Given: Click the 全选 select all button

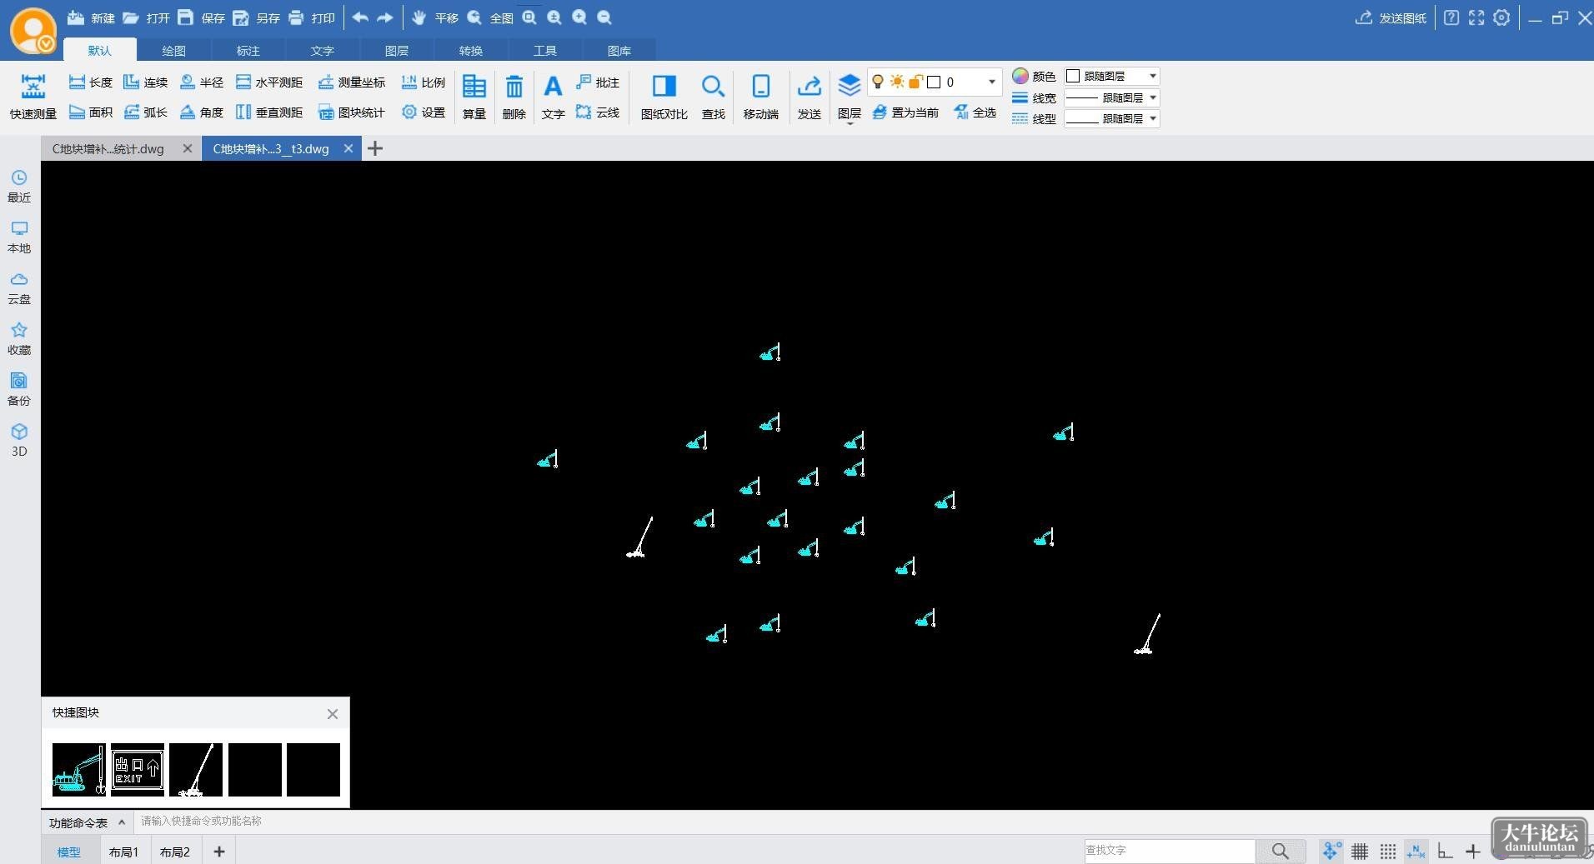Looking at the screenshot, I should (x=975, y=112).
